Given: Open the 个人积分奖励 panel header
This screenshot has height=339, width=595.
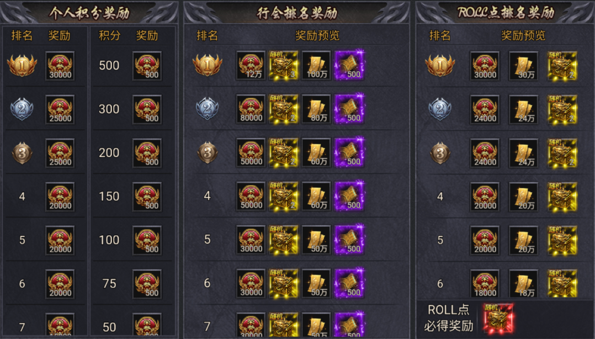Looking at the screenshot, I should (x=89, y=13).
